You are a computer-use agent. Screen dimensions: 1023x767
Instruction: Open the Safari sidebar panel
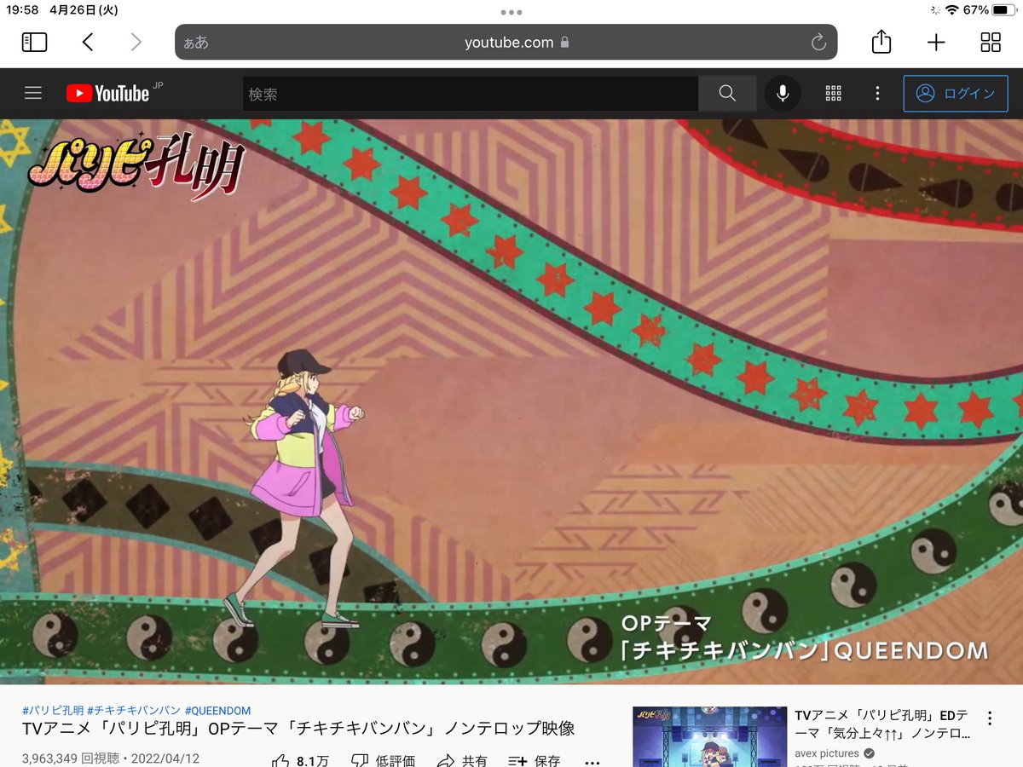click(34, 42)
